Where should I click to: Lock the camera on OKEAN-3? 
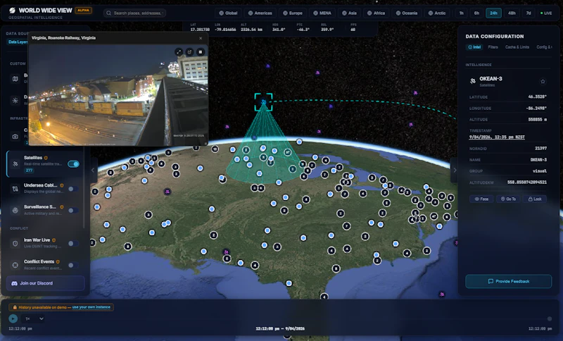[x=535, y=199]
